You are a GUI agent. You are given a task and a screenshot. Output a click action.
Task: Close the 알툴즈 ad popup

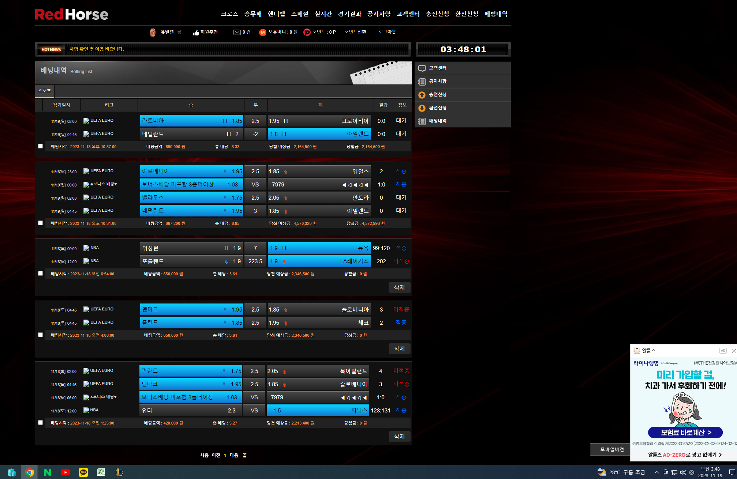pyautogui.click(x=733, y=351)
